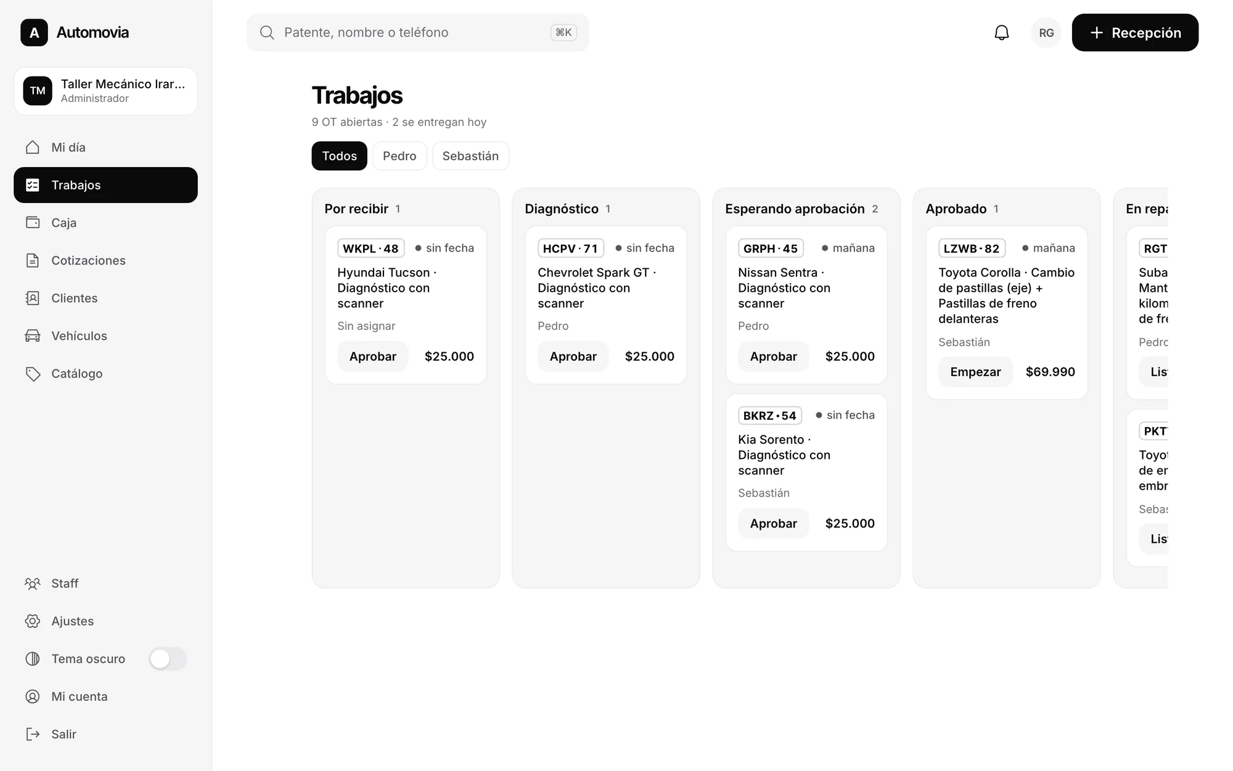Click the Caja wallet icon
This screenshot has height=771, width=1233.
click(x=33, y=223)
